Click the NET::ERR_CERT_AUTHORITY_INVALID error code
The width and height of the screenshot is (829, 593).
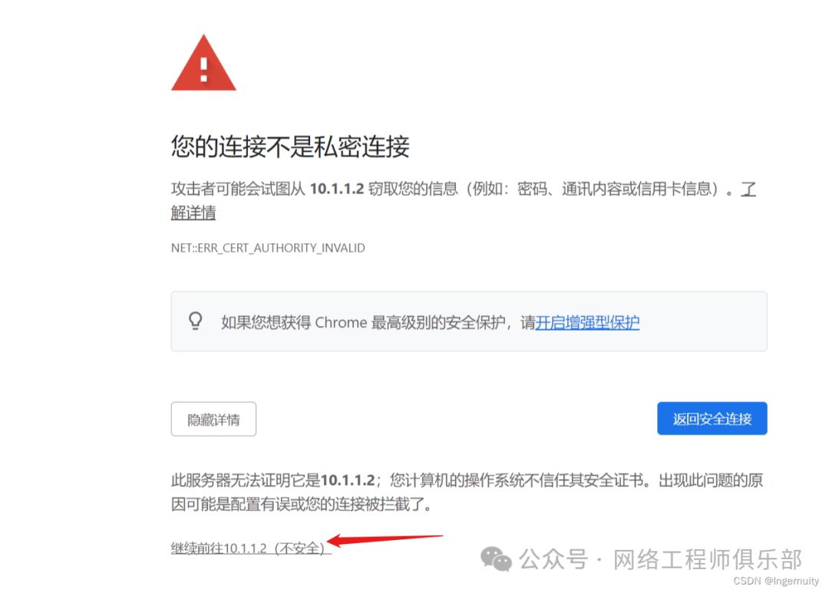pos(268,248)
